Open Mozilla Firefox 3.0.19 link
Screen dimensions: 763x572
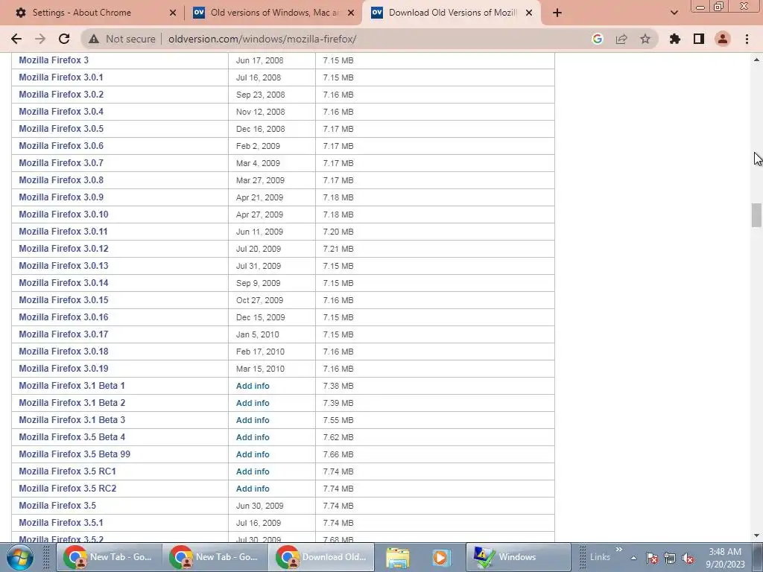pyautogui.click(x=63, y=369)
